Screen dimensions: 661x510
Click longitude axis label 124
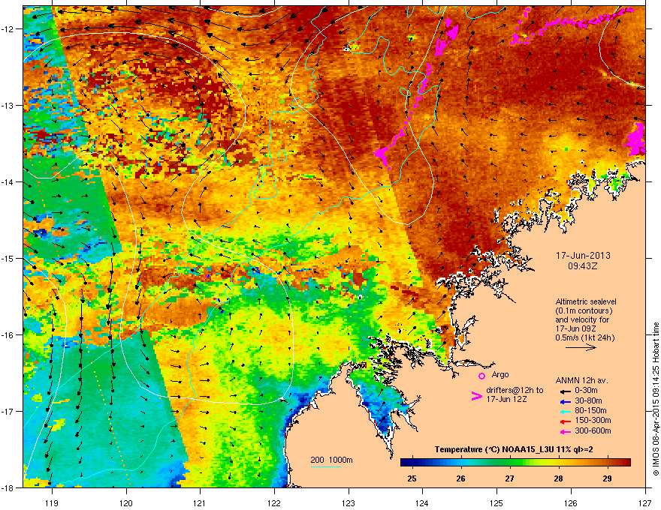click(422, 502)
